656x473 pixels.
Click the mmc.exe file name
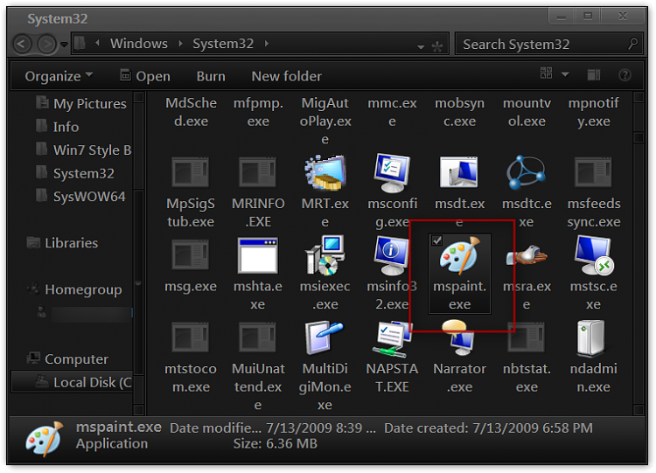392,112
